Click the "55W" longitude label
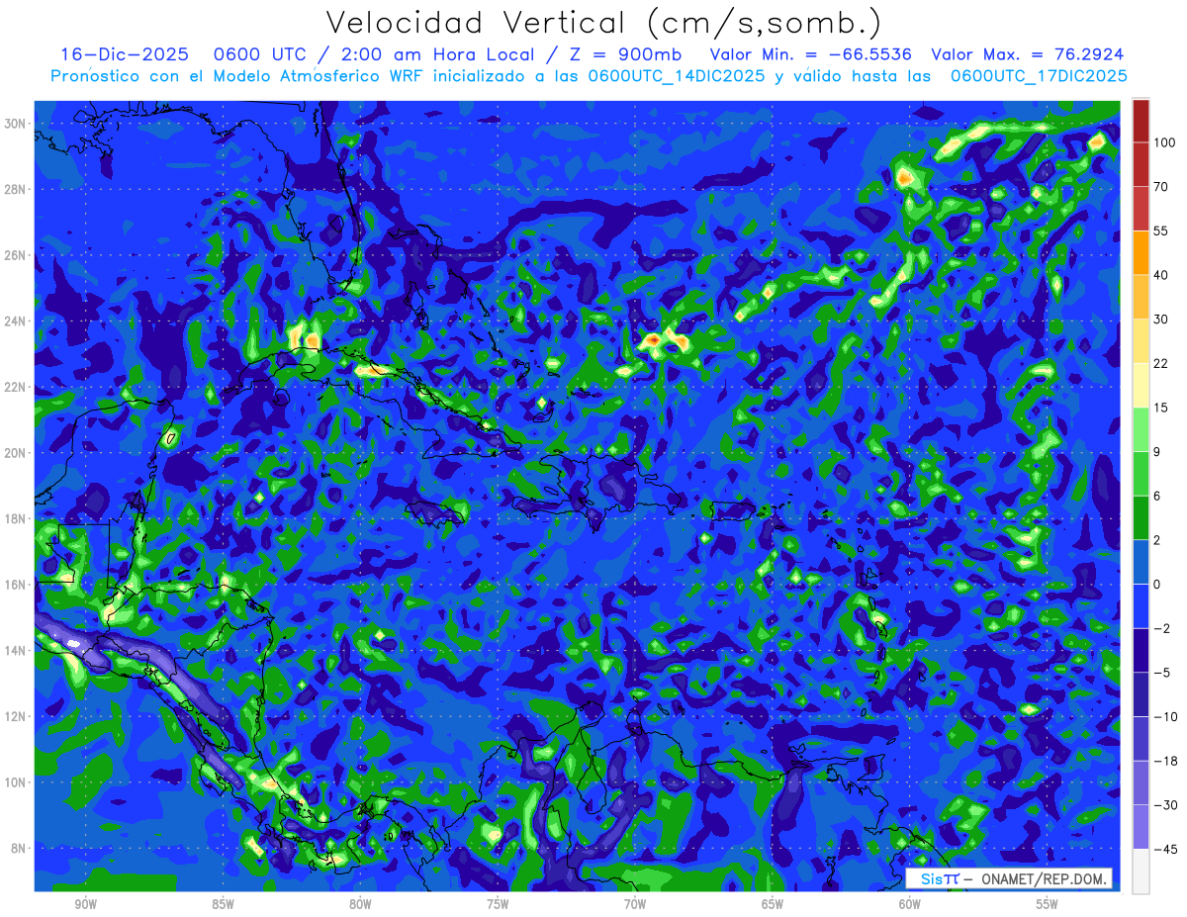The image size is (1187, 917). tap(1047, 904)
